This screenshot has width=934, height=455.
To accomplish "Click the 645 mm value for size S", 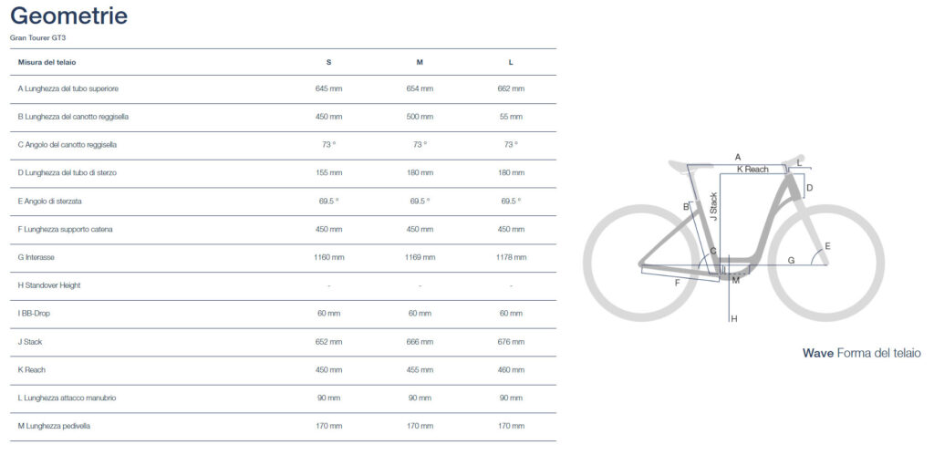I will tap(328, 88).
